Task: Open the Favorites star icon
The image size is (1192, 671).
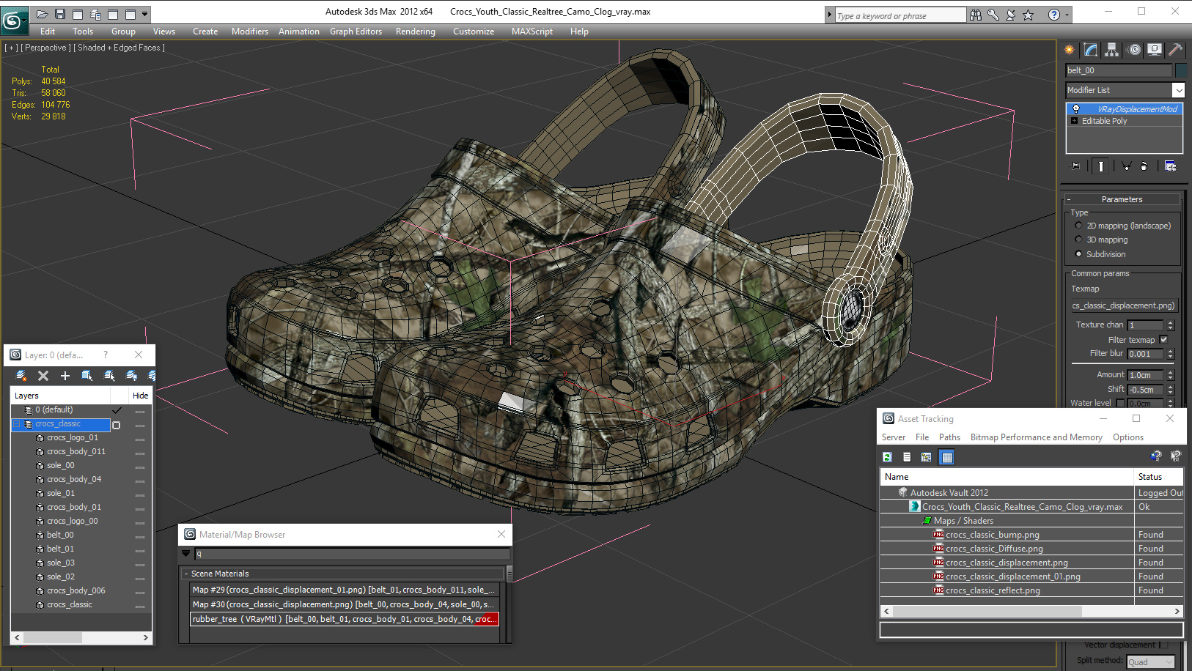Action: click(x=1028, y=15)
